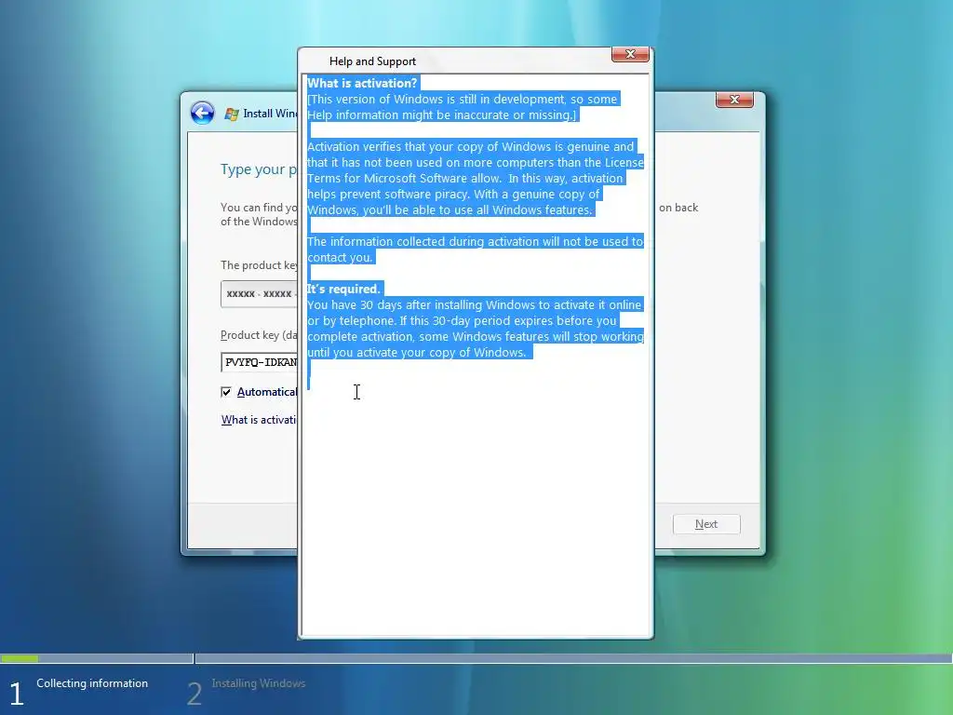953x715 pixels.
Task: Close the Help and Support window
Action: pos(630,54)
